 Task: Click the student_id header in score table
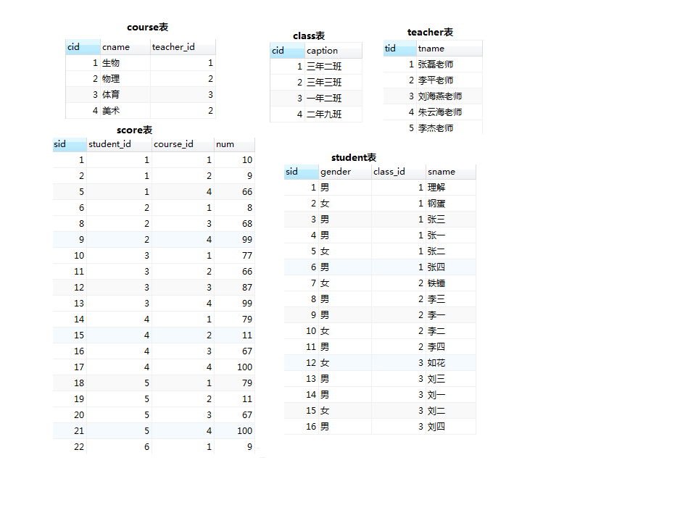(x=120, y=144)
